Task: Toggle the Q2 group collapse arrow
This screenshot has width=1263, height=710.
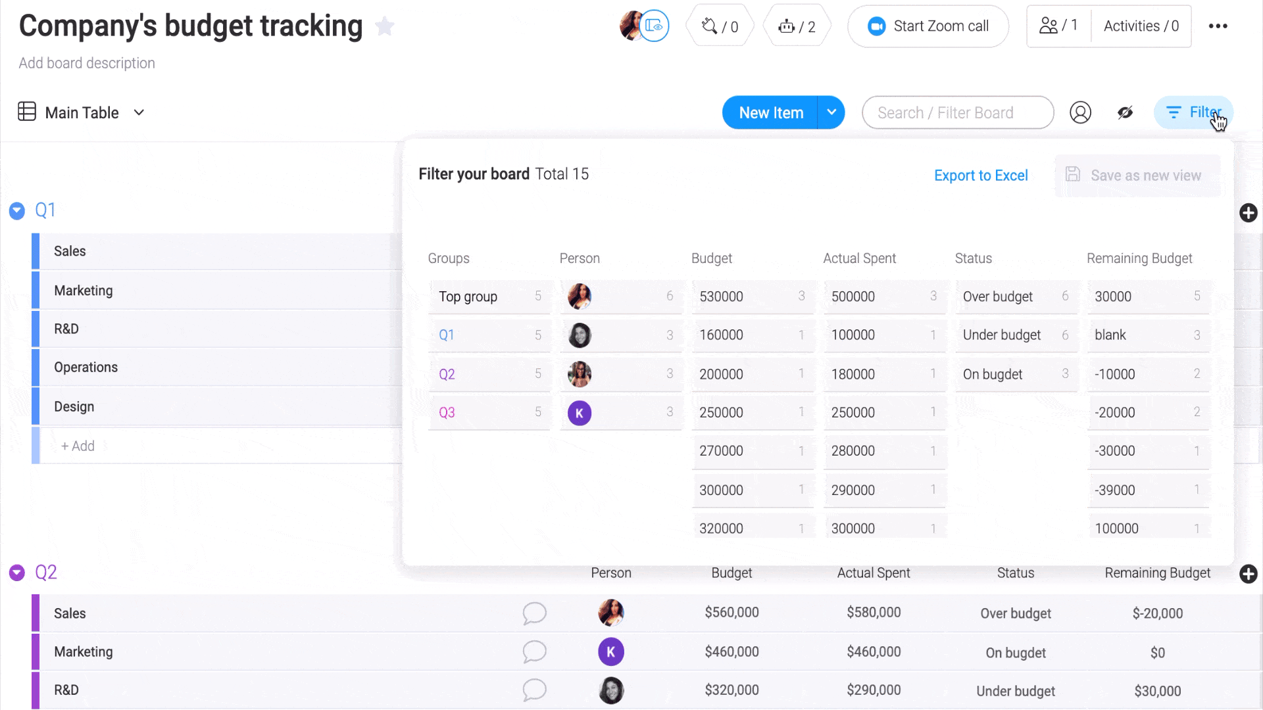Action: [x=16, y=572]
